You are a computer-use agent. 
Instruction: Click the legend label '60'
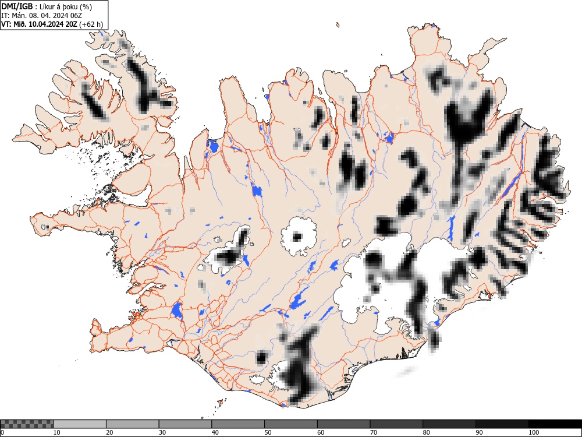321,432
